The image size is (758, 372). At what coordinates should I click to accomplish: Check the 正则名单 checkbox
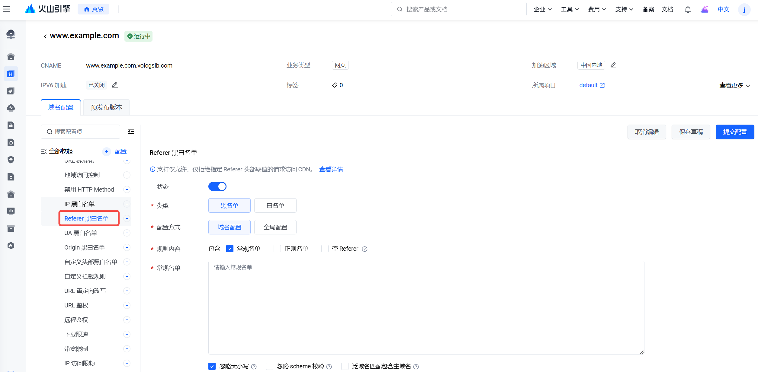(x=277, y=249)
